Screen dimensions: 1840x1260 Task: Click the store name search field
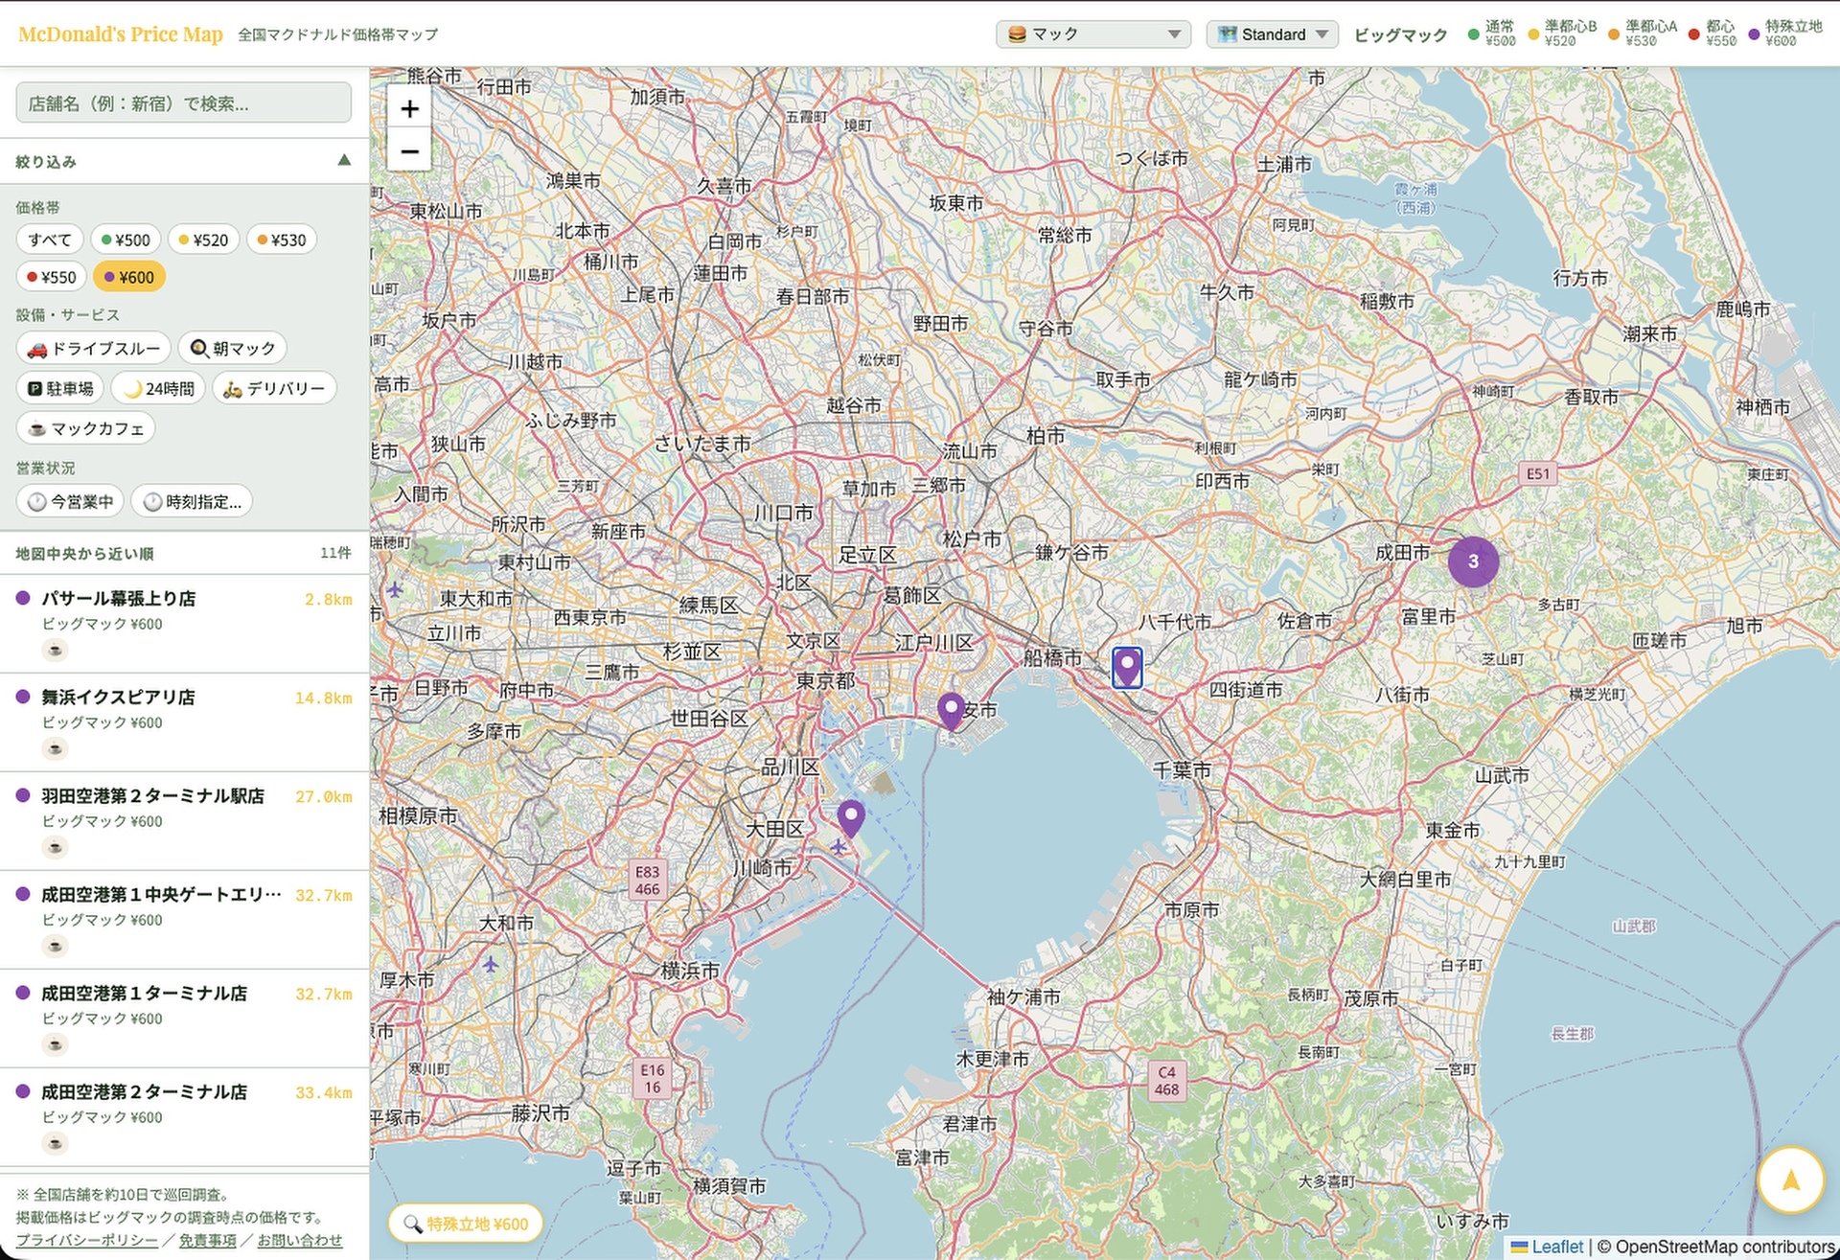[184, 103]
